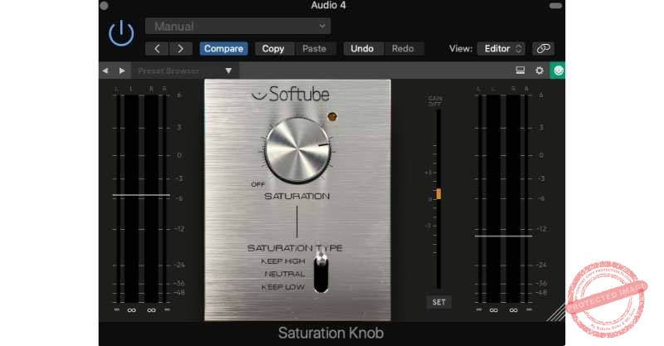The height and width of the screenshot is (346, 664).
Task: Click the Softube next preset triangle
Action: (122, 71)
